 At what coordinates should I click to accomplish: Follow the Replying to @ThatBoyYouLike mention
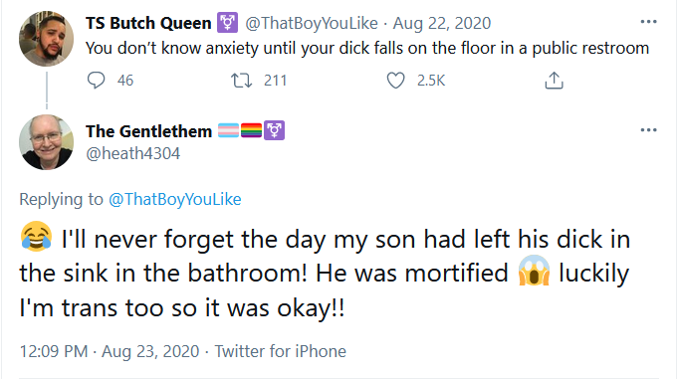coord(174,199)
